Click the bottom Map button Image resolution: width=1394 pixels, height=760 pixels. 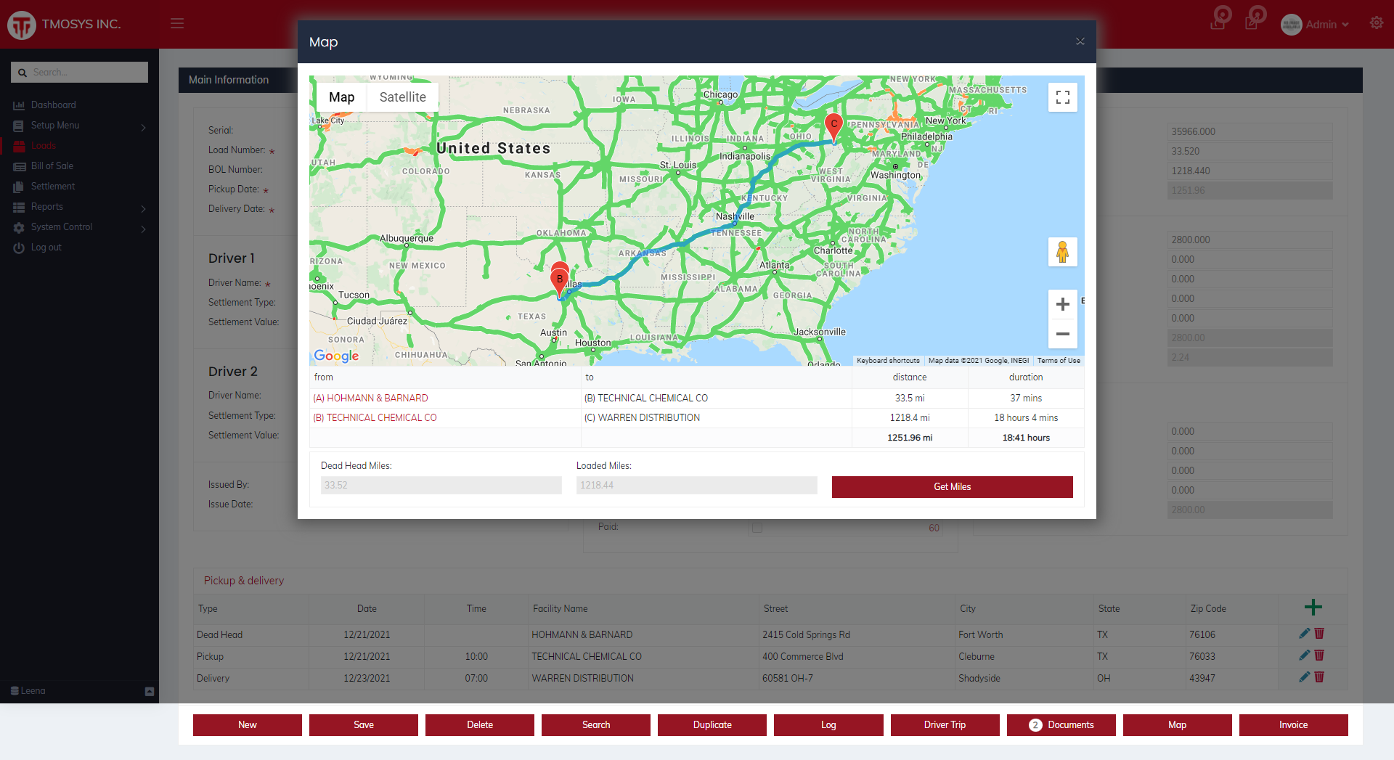(1177, 725)
